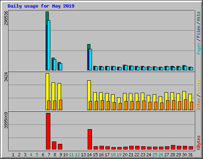The height and width of the screenshot is (159, 203).
Task: Click day label 22 on the x-axis
Action: [137, 155]
